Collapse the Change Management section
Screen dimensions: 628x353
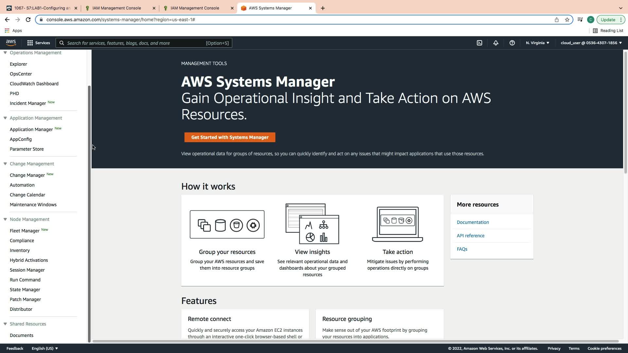5,164
